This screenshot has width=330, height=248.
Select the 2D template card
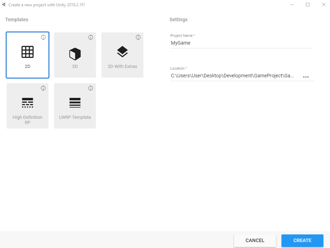click(28, 55)
